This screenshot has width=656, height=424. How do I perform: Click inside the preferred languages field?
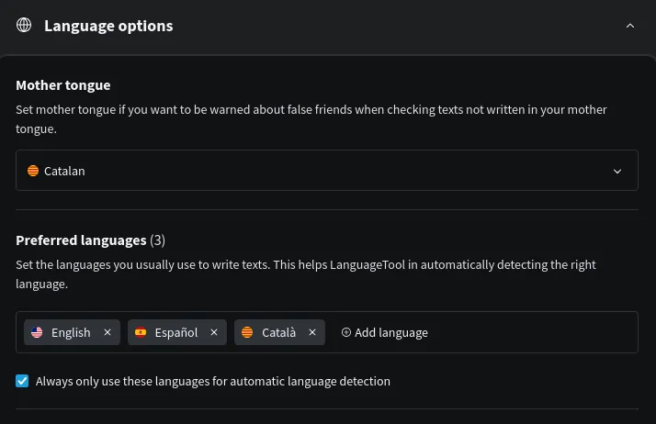click(533, 332)
